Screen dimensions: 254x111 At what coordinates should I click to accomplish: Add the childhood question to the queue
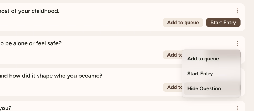click(183, 23)
